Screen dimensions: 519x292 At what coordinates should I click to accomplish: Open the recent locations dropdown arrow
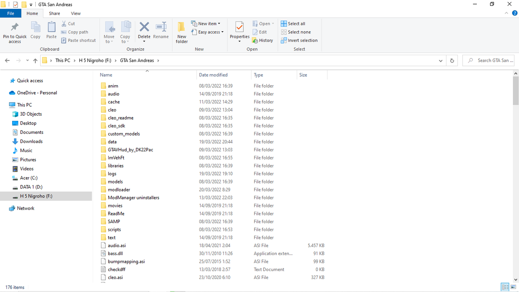27,60
